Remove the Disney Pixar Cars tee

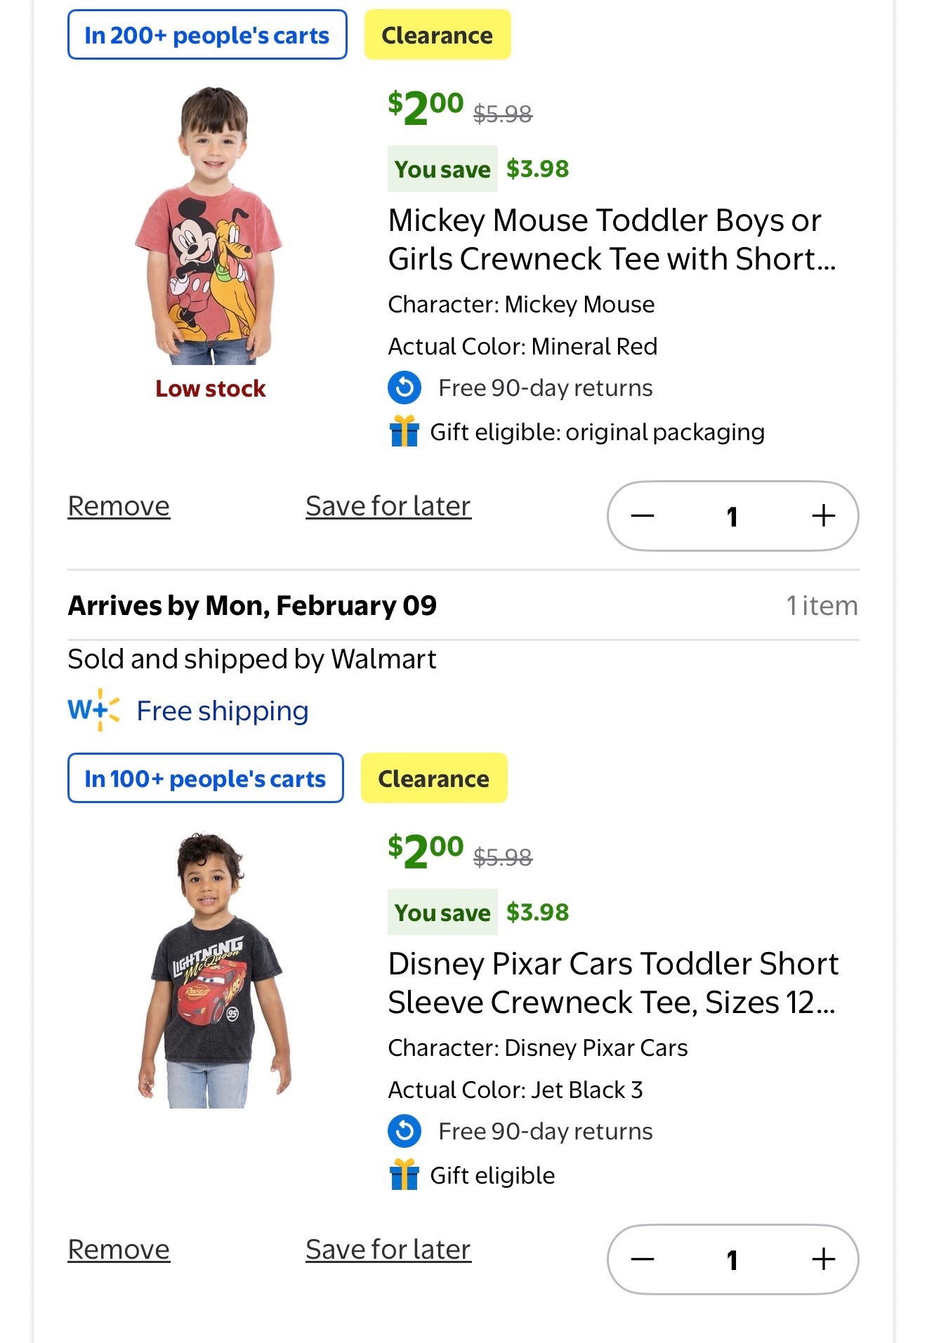(119, 1250)
